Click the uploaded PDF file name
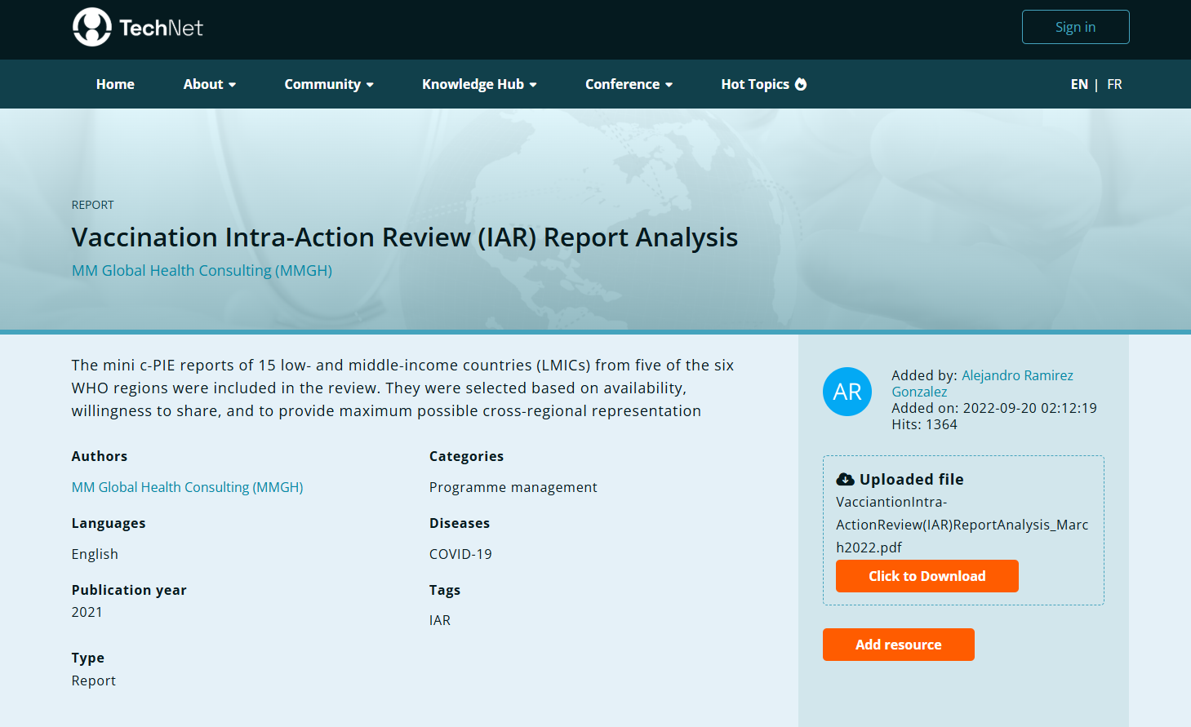The width and height of the screenshot is (1191, 727). point(962,525)
